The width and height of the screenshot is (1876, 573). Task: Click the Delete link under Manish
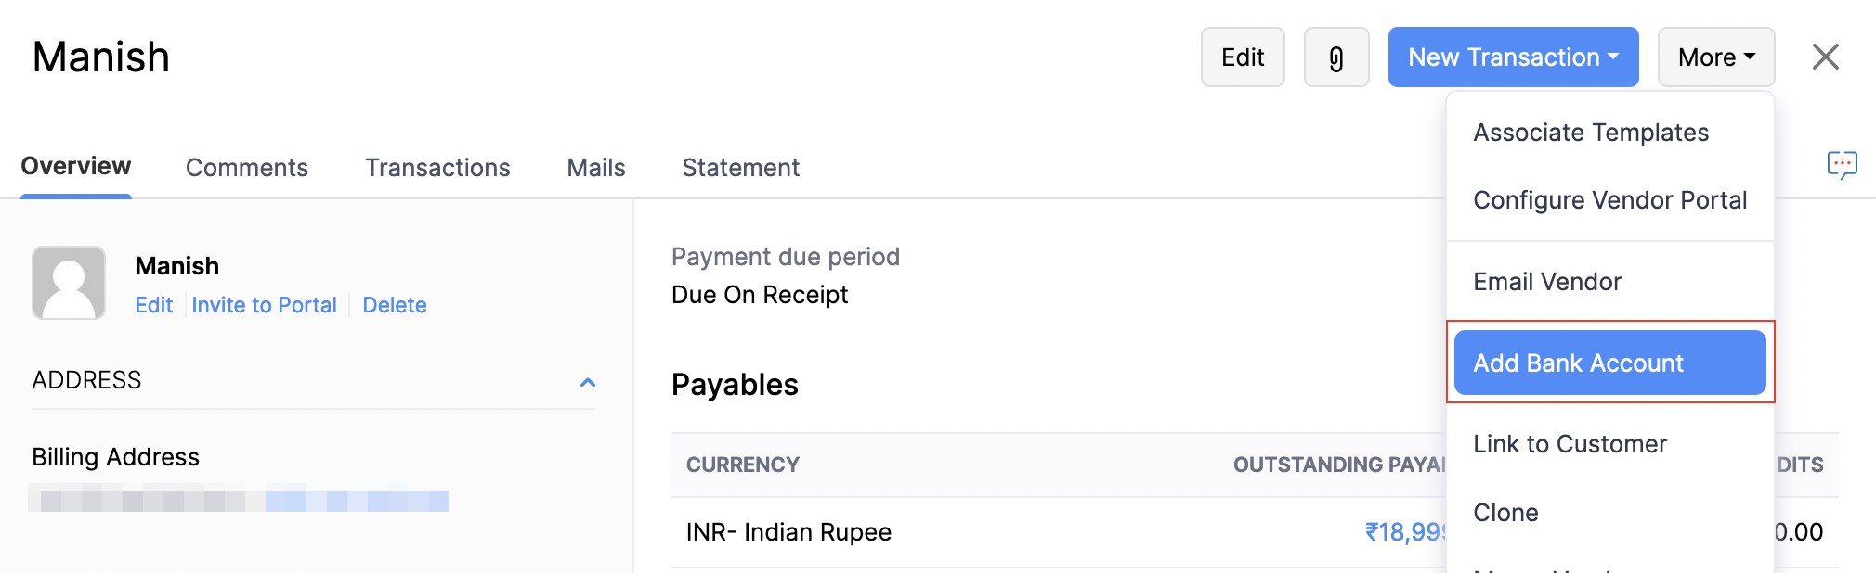(x=394, y=304)
